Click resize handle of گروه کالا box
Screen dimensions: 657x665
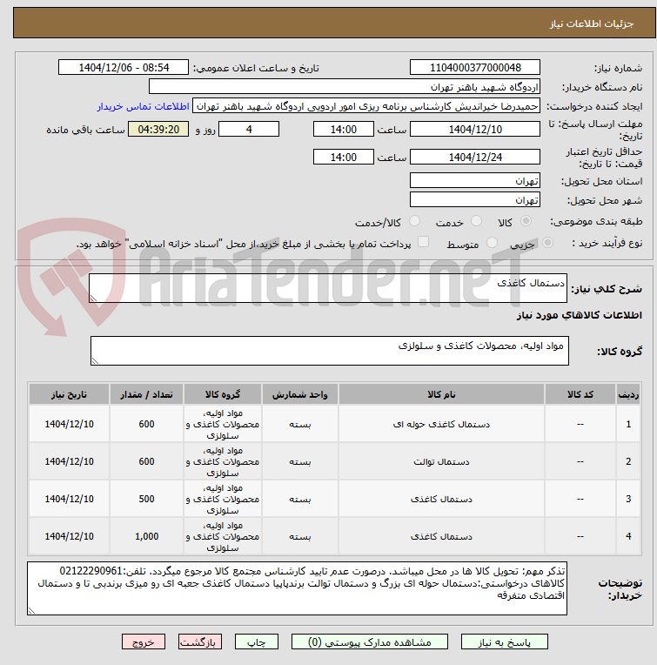pyautogui.click(x=95, y=361)
